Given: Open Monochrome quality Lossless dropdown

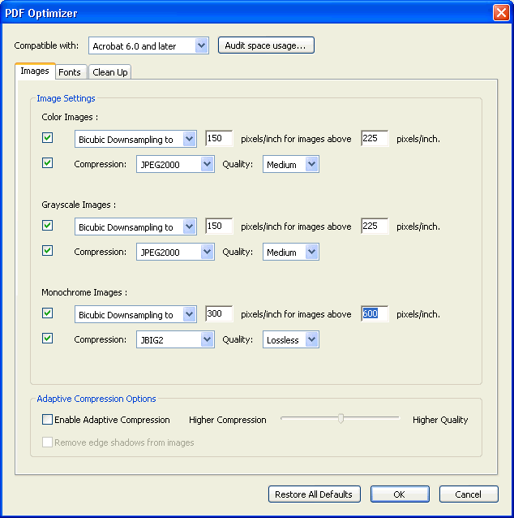Looking at the screenshot, I should pyautogui.click(x=291, y=339).
